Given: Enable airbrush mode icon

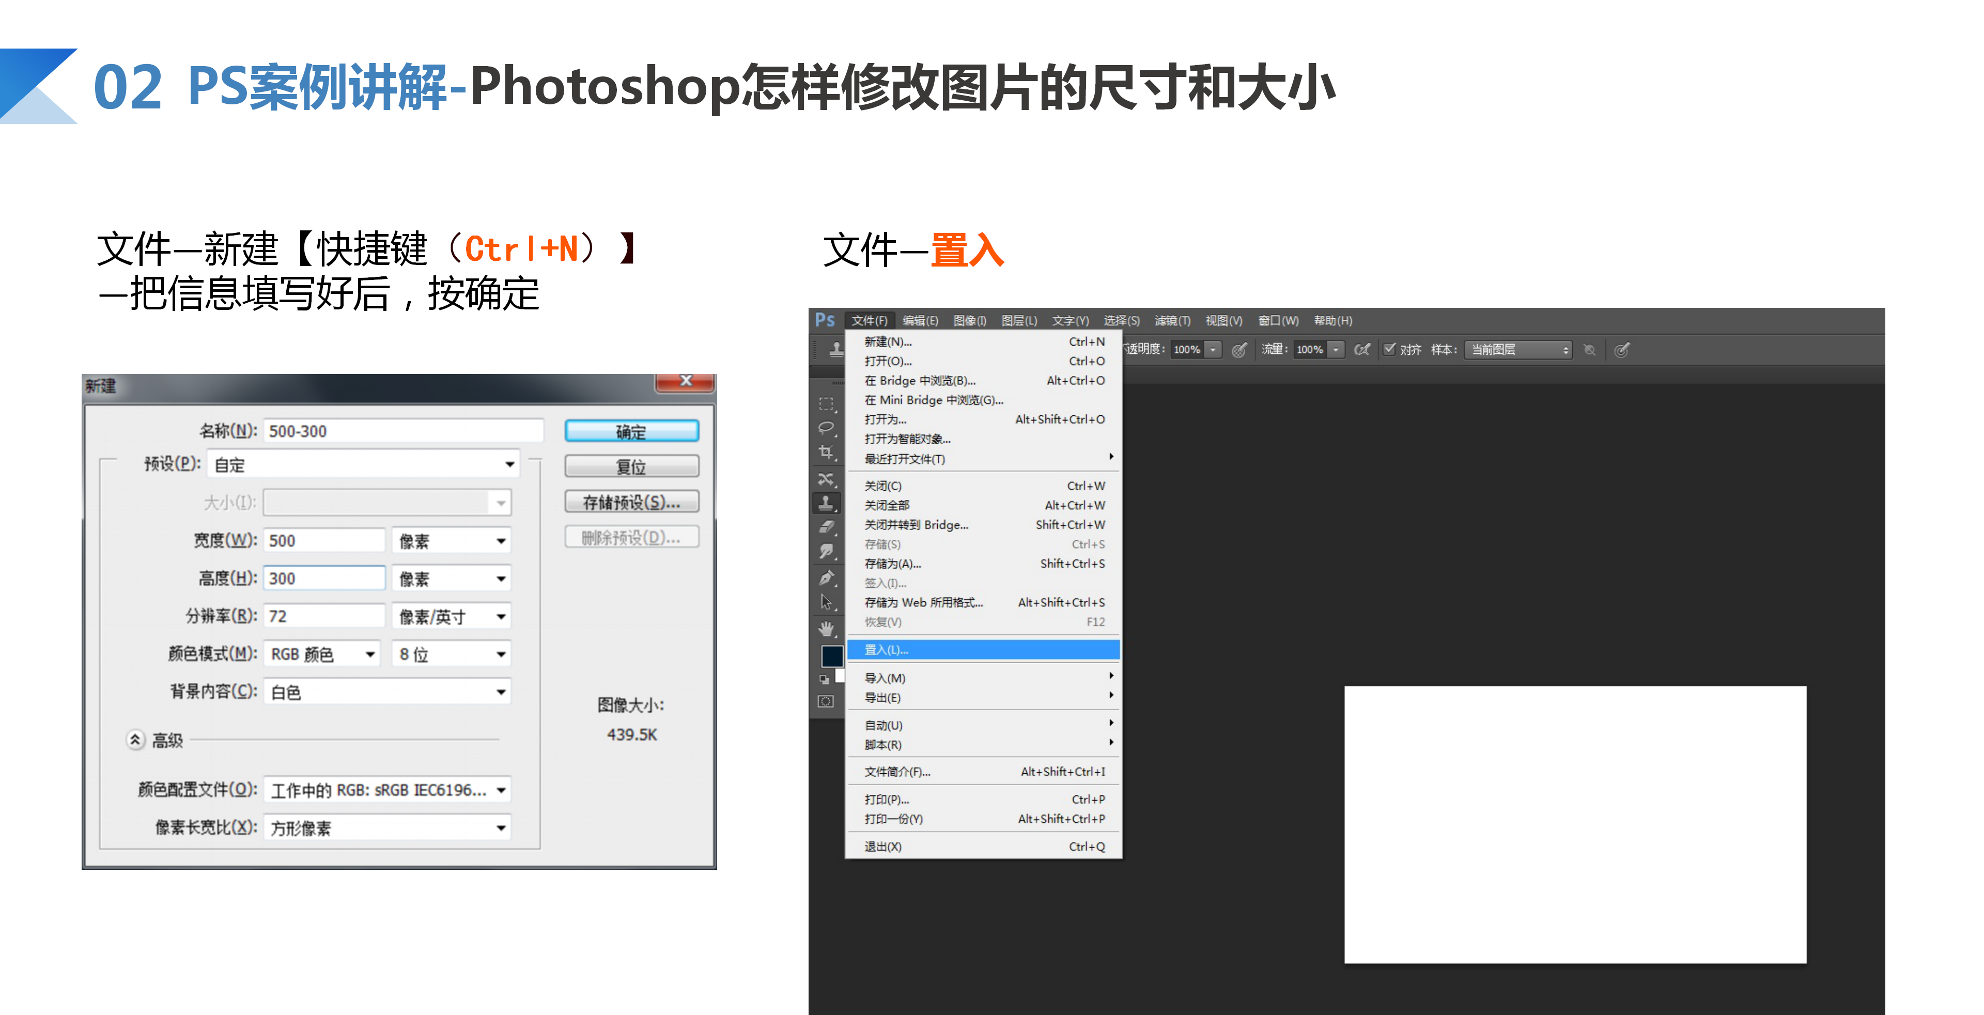Looking at the screenshot, I should click(x=1362, y=350).
